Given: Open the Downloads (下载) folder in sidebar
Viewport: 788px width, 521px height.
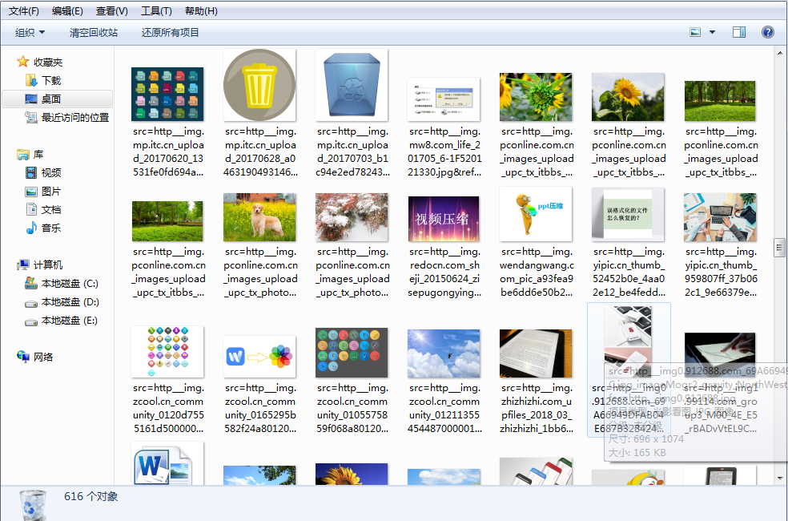Looking at the screenshot, I should click(50, 80).
